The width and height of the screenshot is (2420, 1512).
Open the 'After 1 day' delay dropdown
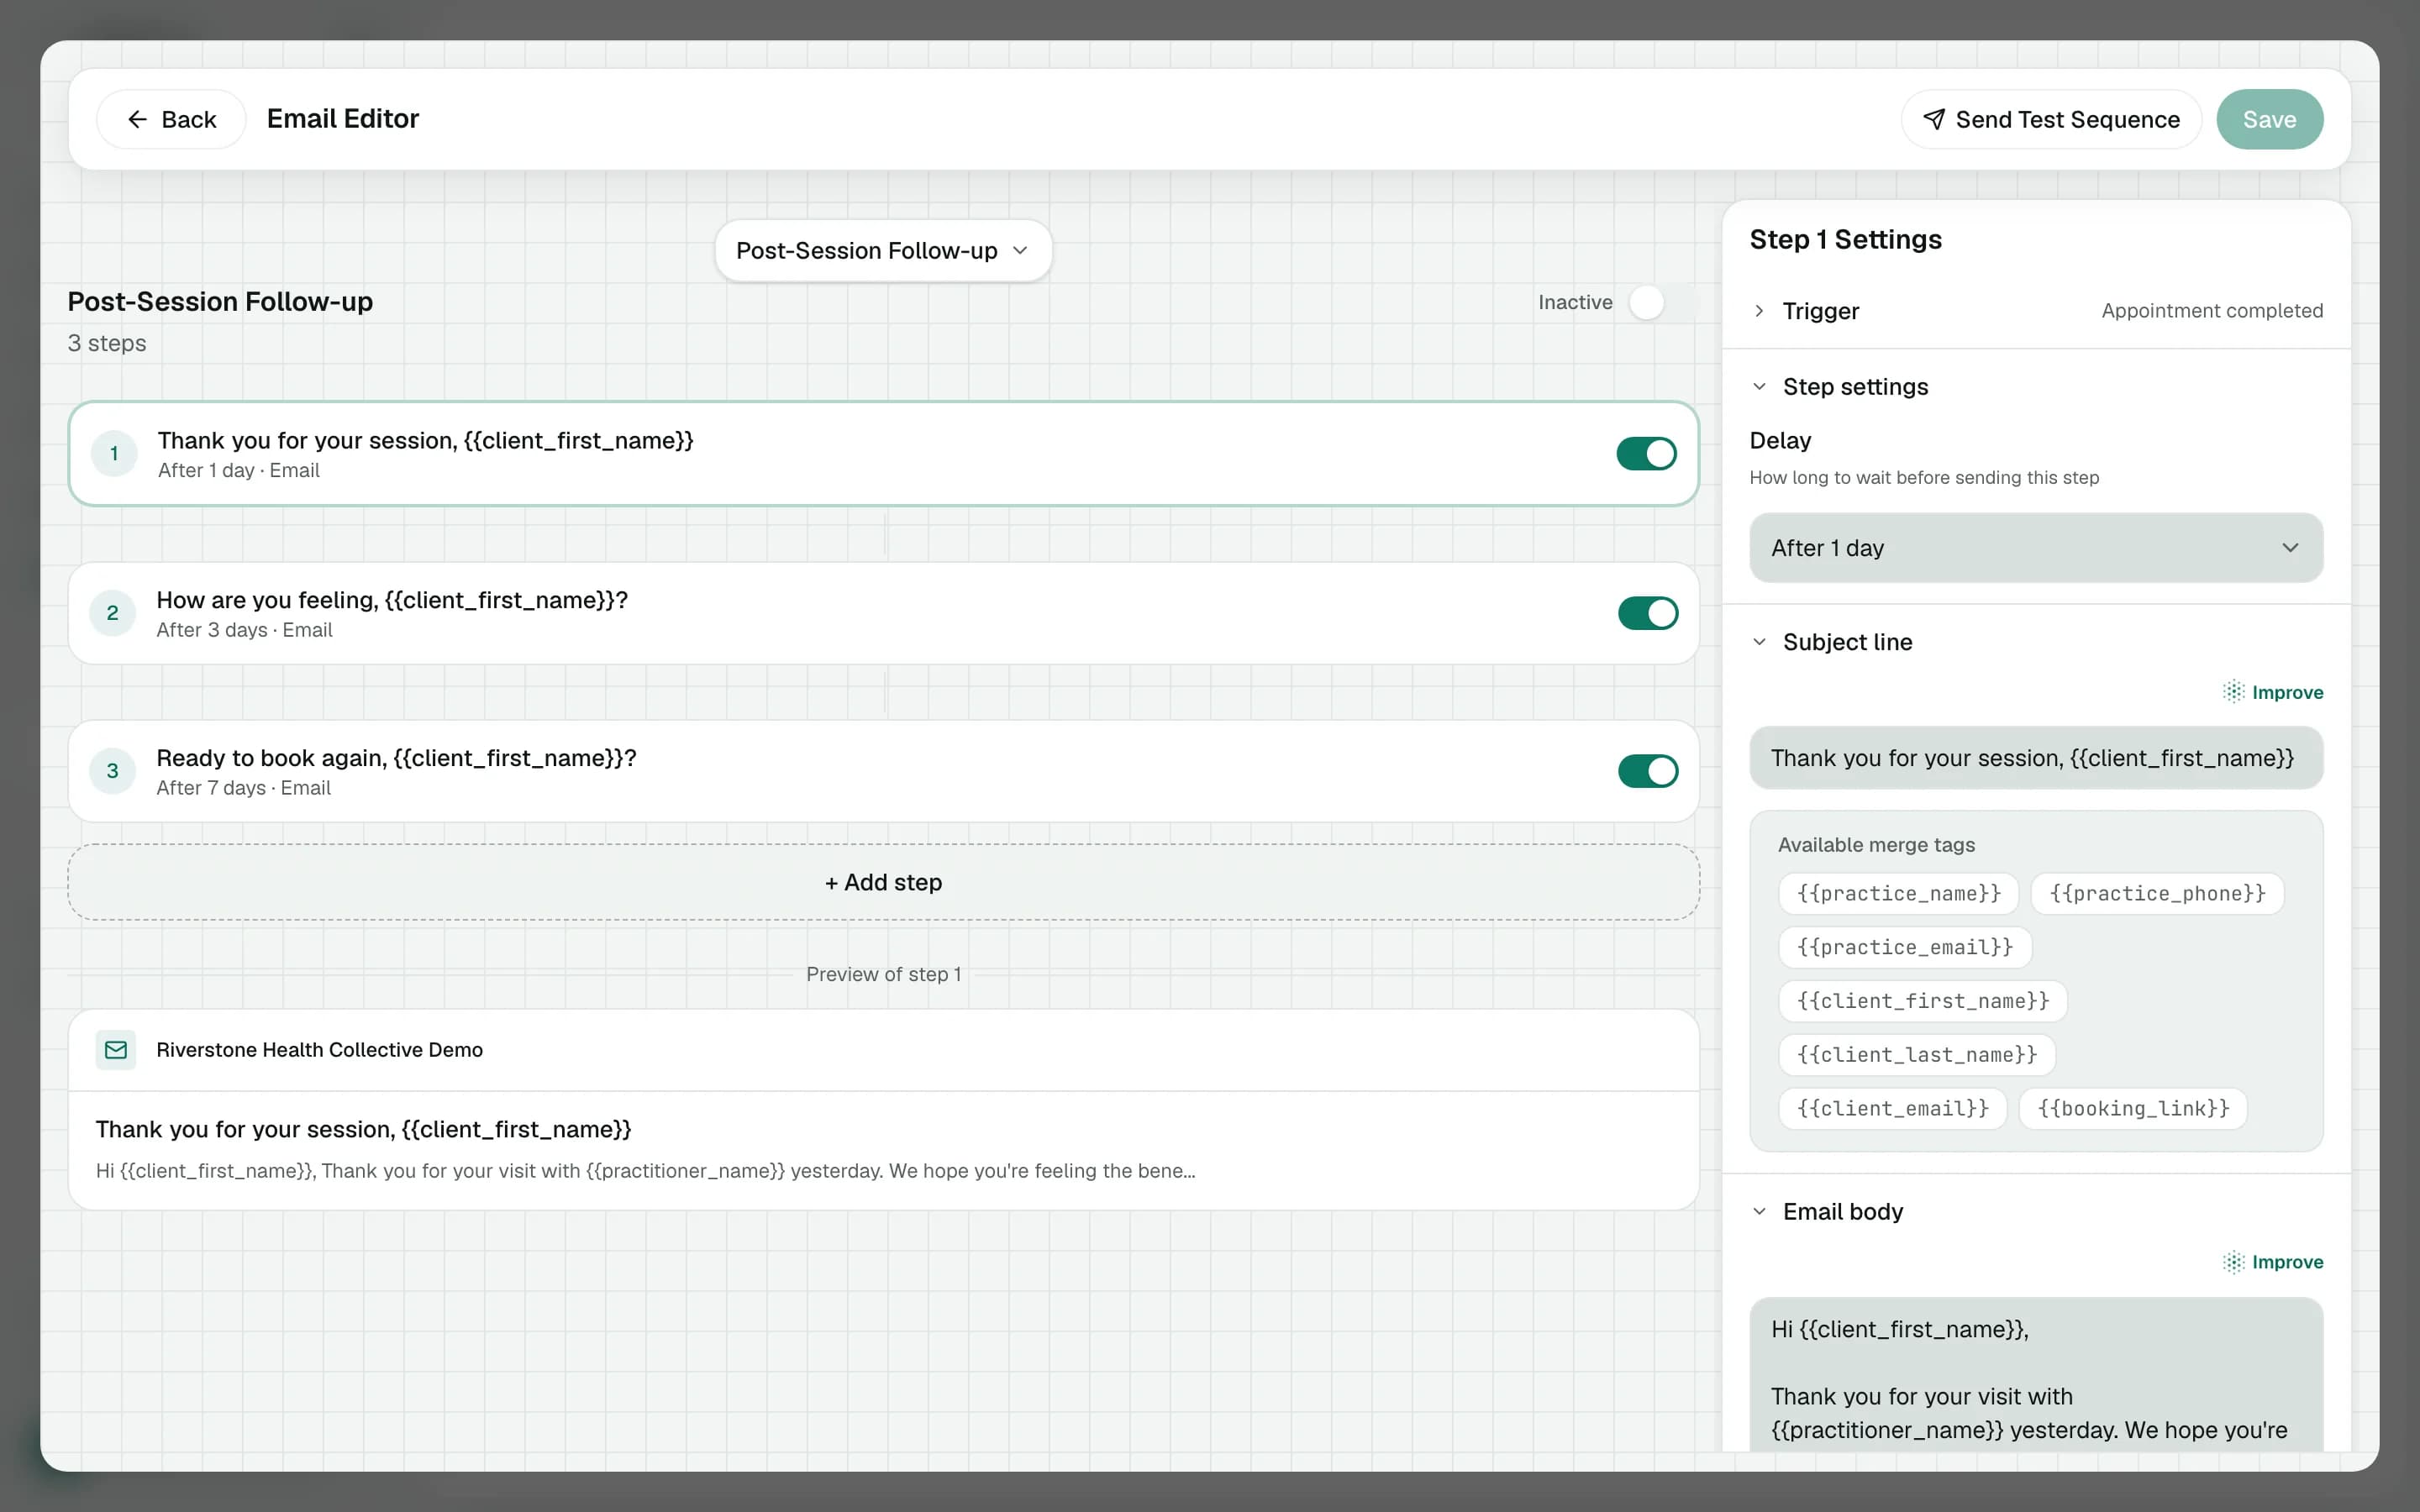click(x=2036, y=548)
